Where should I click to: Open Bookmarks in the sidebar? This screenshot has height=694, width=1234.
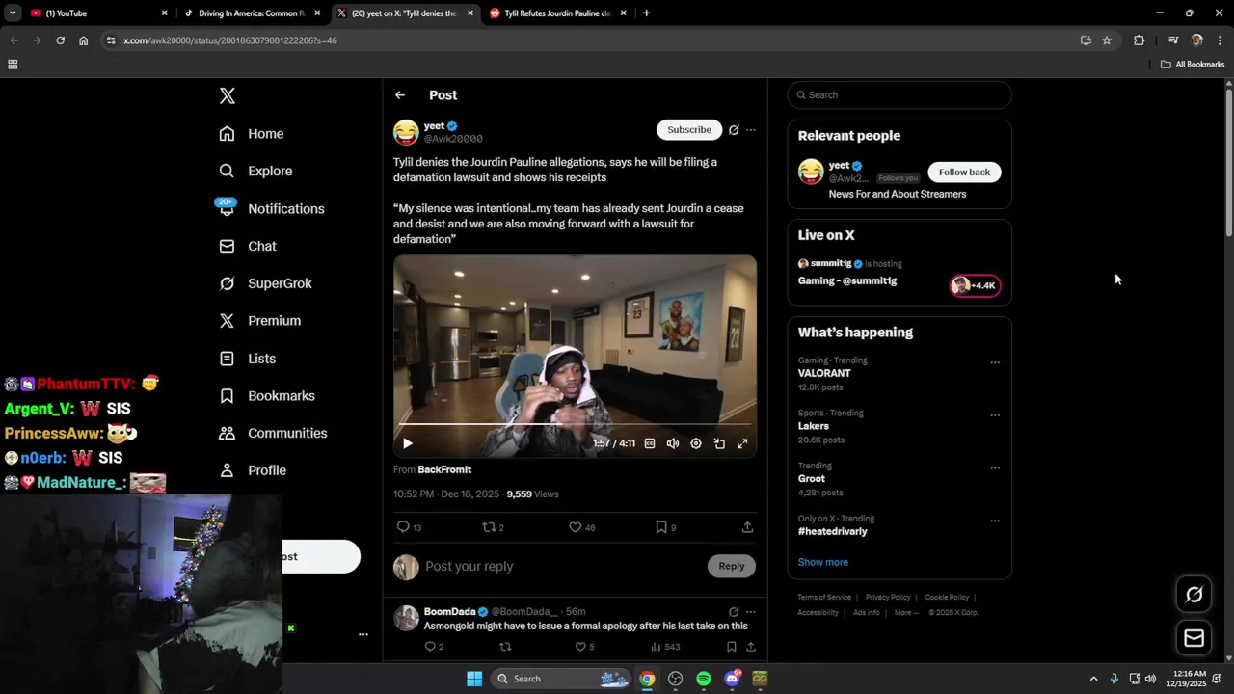tap(267, 396)
